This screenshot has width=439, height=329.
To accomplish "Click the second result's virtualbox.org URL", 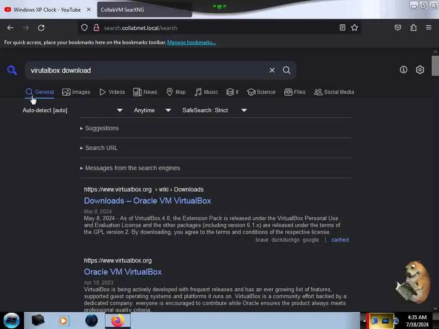I will 118,260.
